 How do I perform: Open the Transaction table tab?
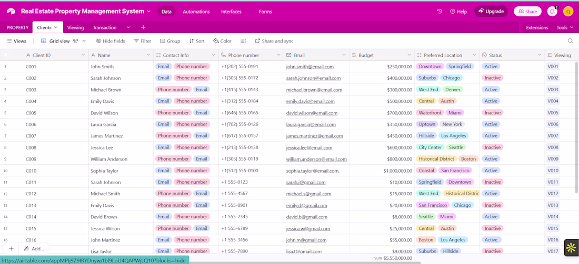point(105,27)
